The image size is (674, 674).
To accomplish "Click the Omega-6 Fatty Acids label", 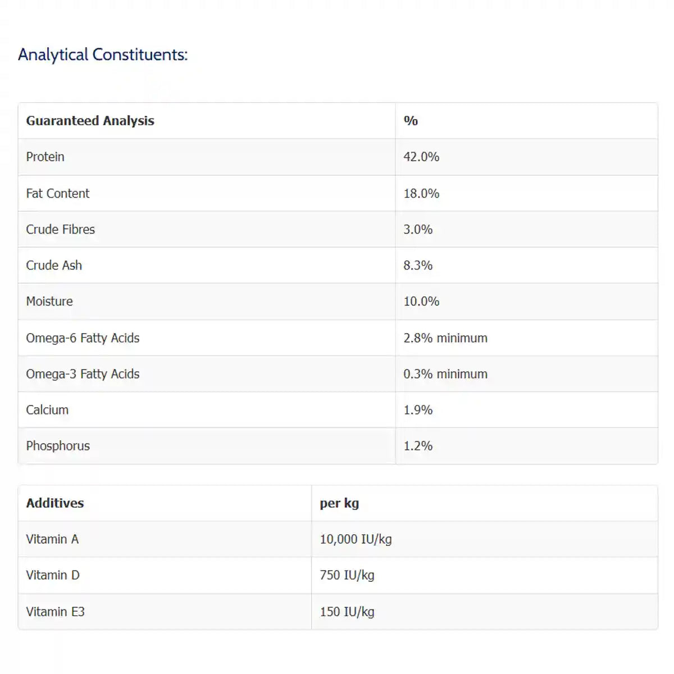I will (83, 338).
